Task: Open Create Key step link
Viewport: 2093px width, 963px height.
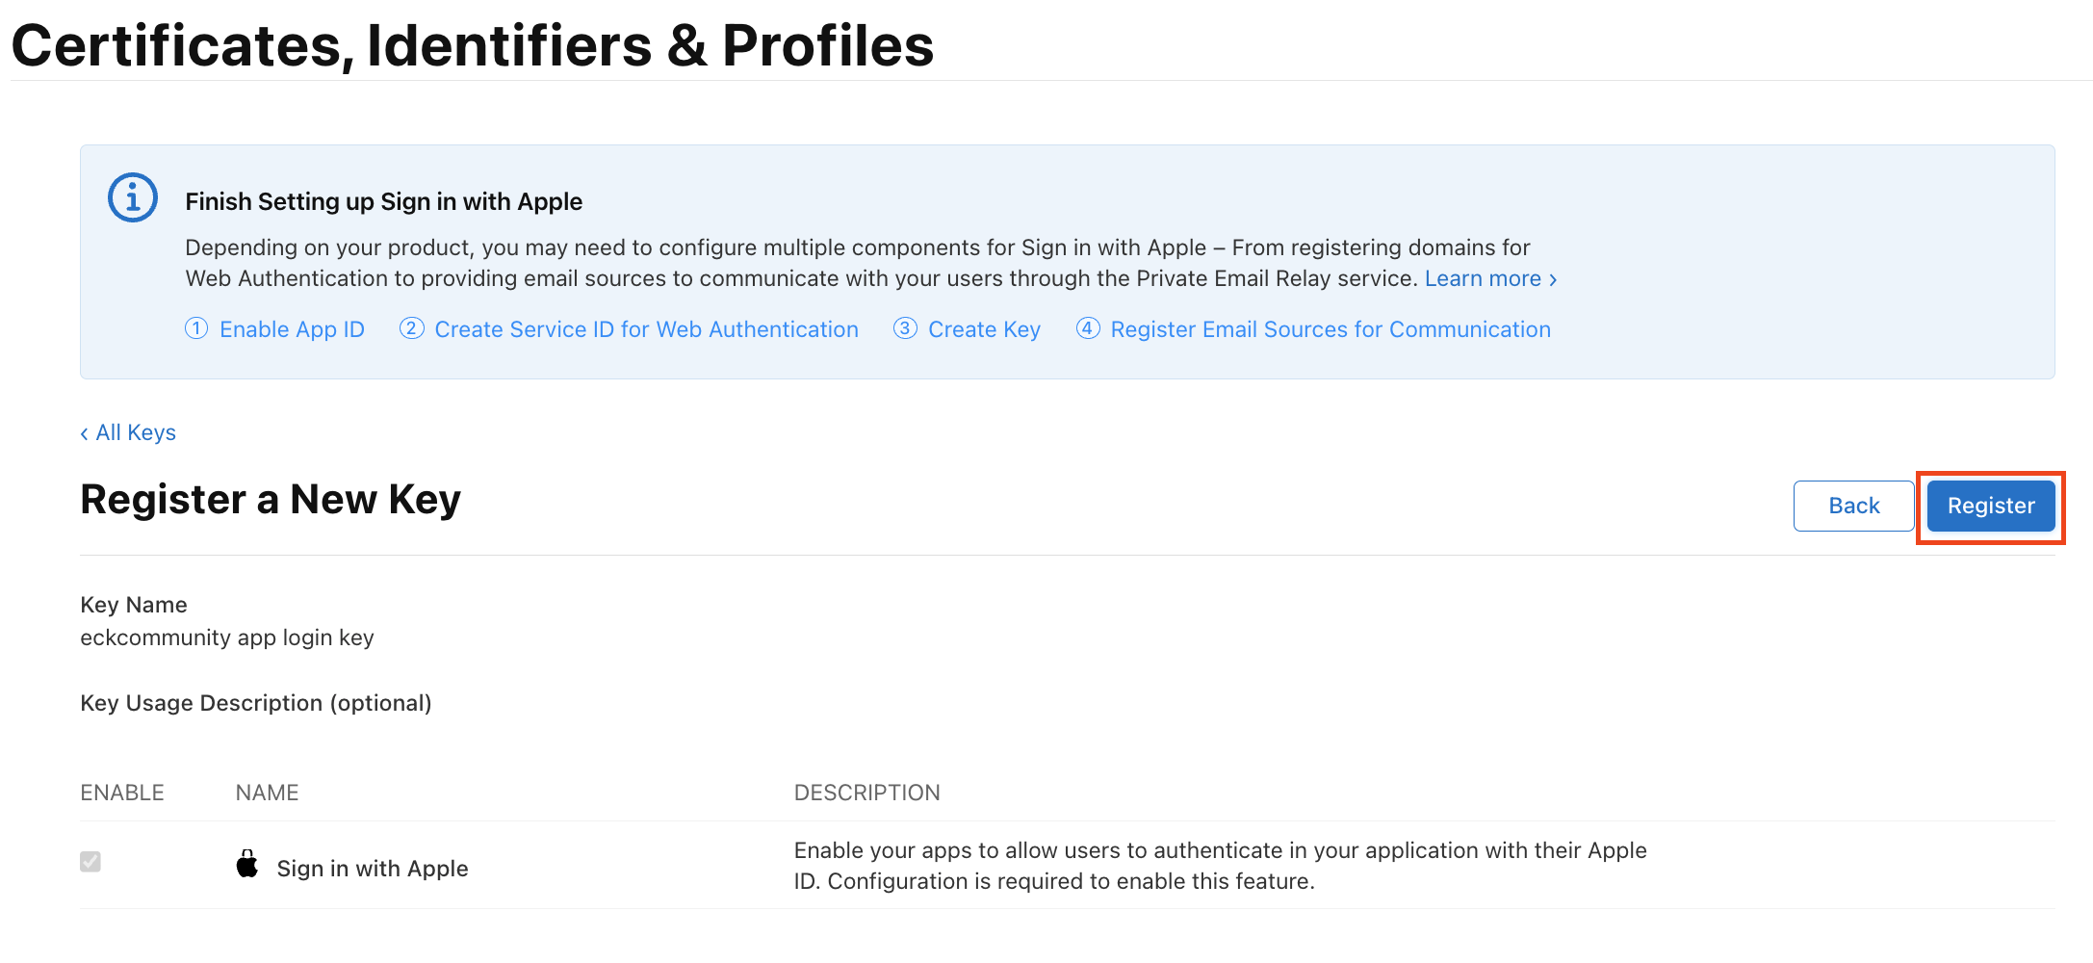Action: (x=983, y=328)
